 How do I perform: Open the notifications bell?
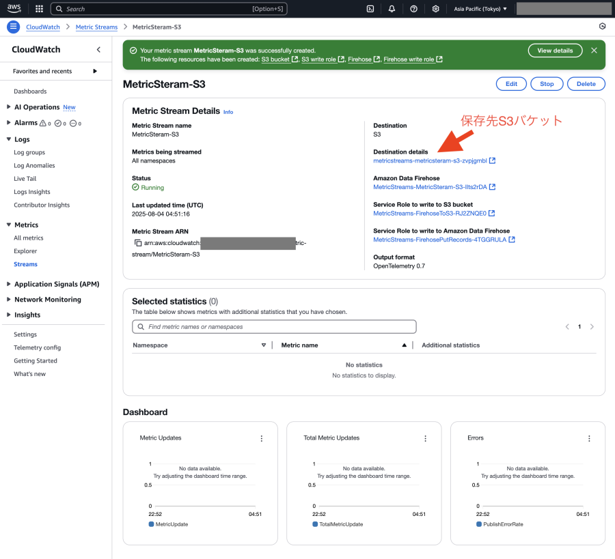(392, 9)
